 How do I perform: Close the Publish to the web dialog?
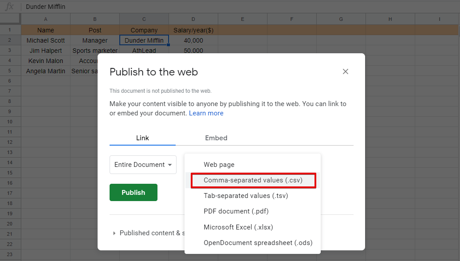coord(345,71)
